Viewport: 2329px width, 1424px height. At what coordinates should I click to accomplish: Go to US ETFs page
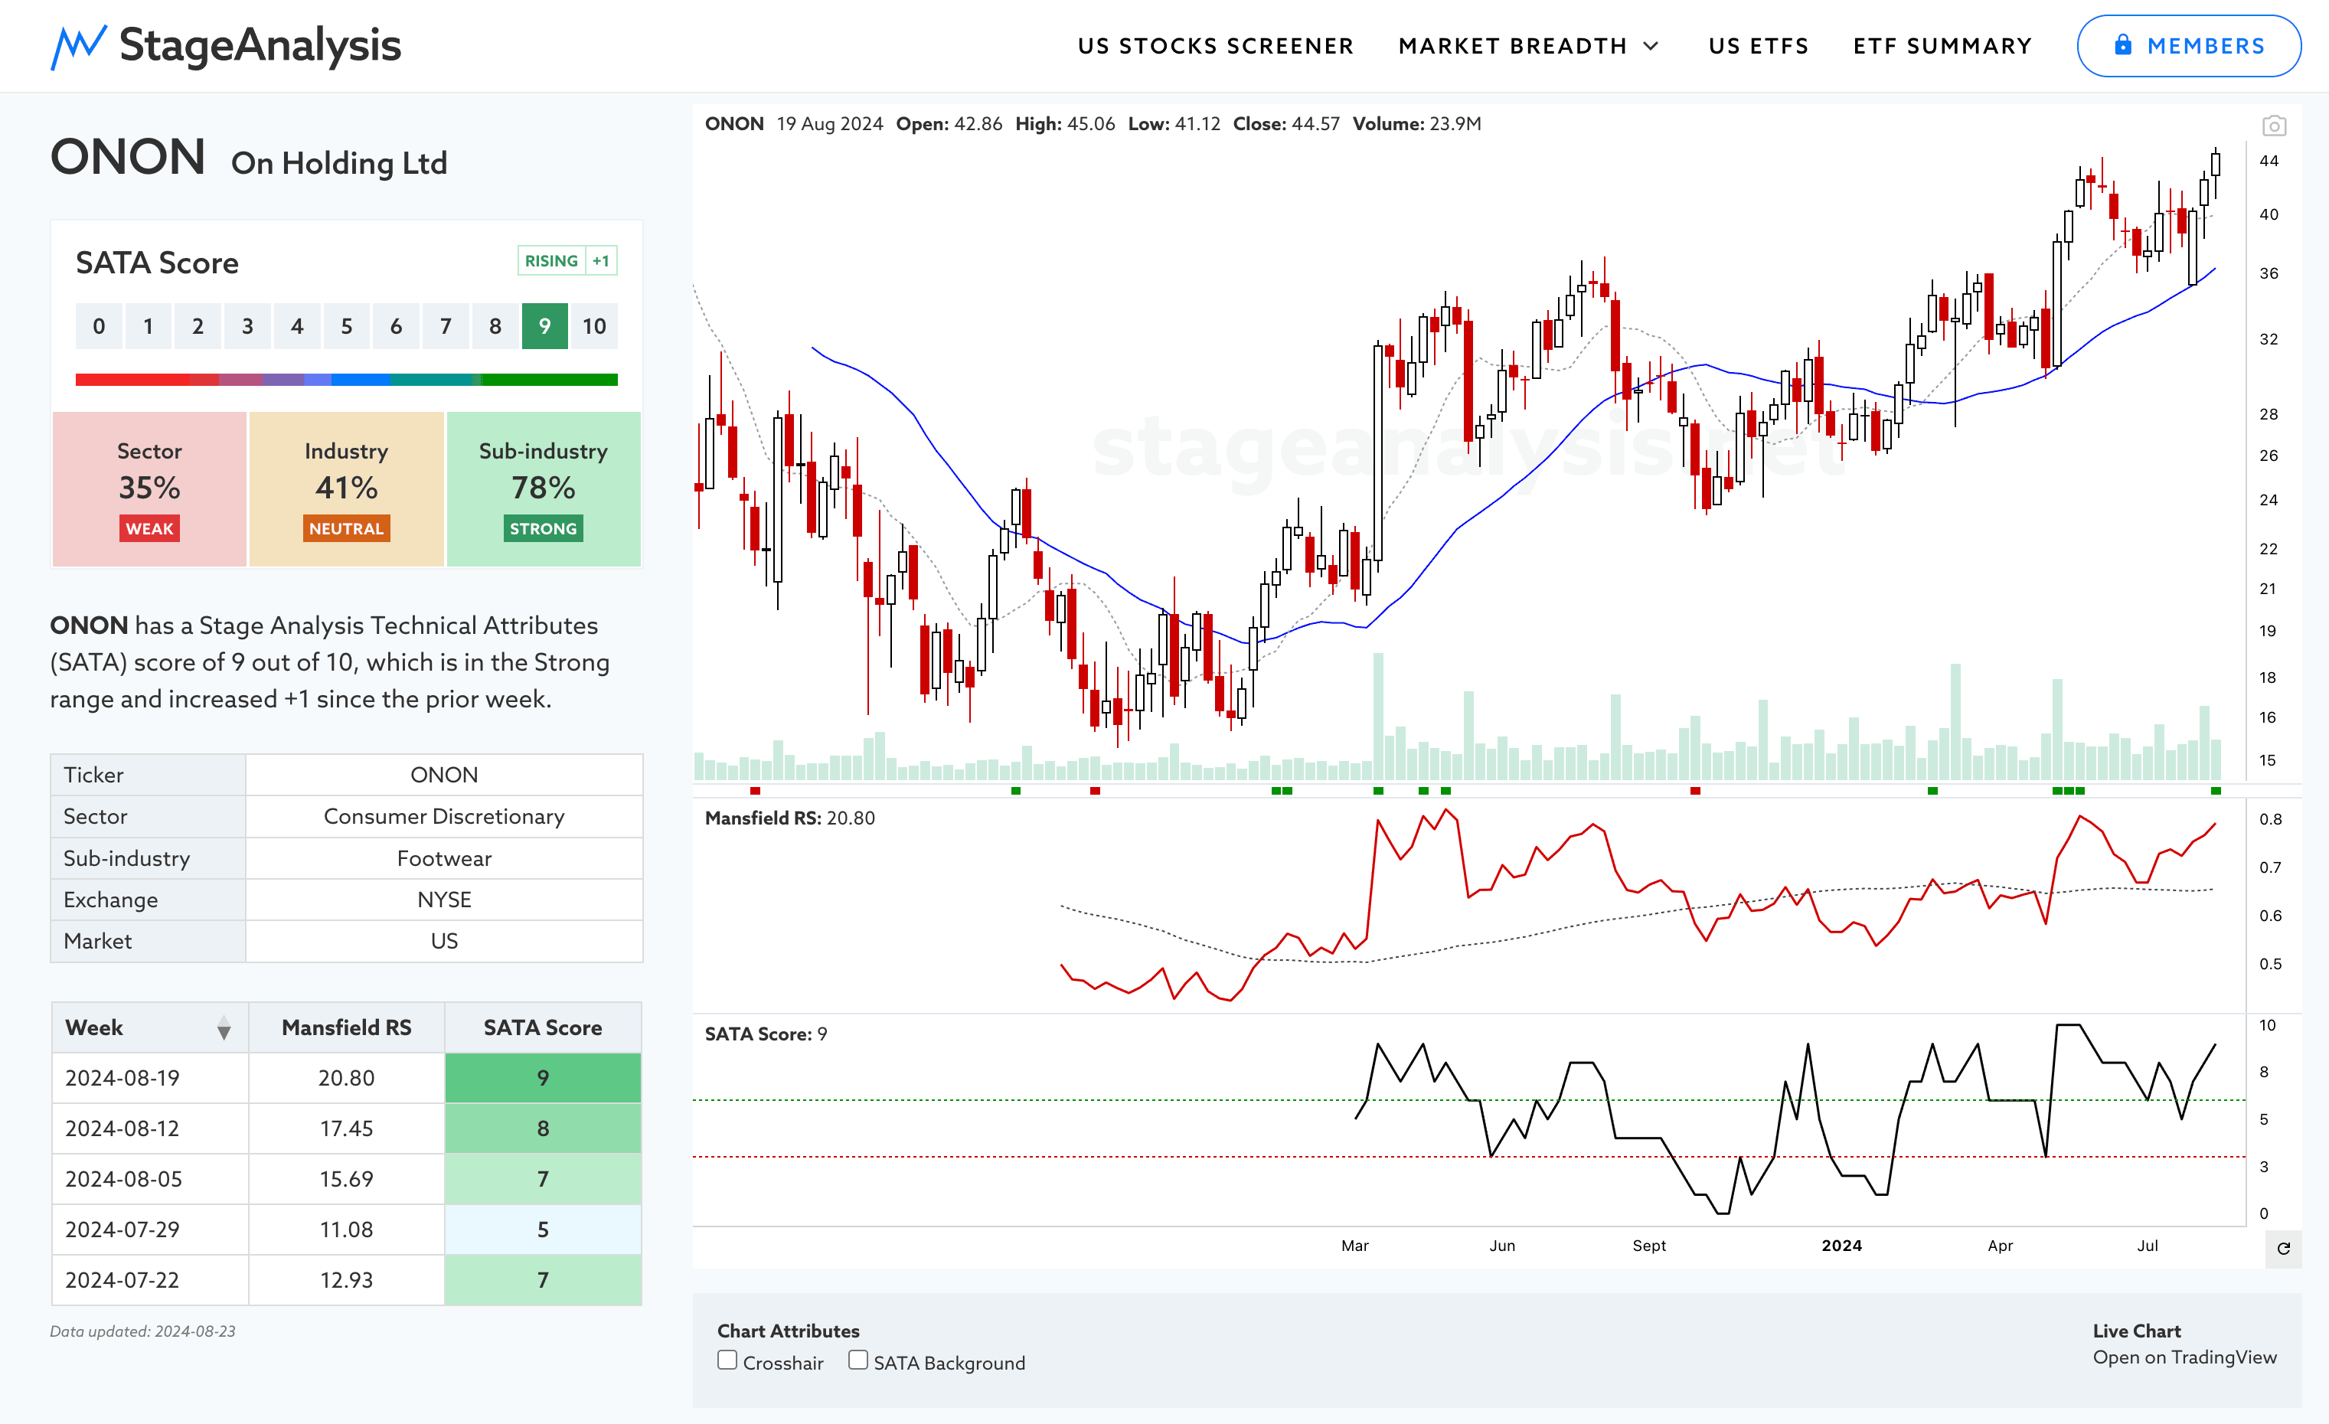(x=1758, y=46)
